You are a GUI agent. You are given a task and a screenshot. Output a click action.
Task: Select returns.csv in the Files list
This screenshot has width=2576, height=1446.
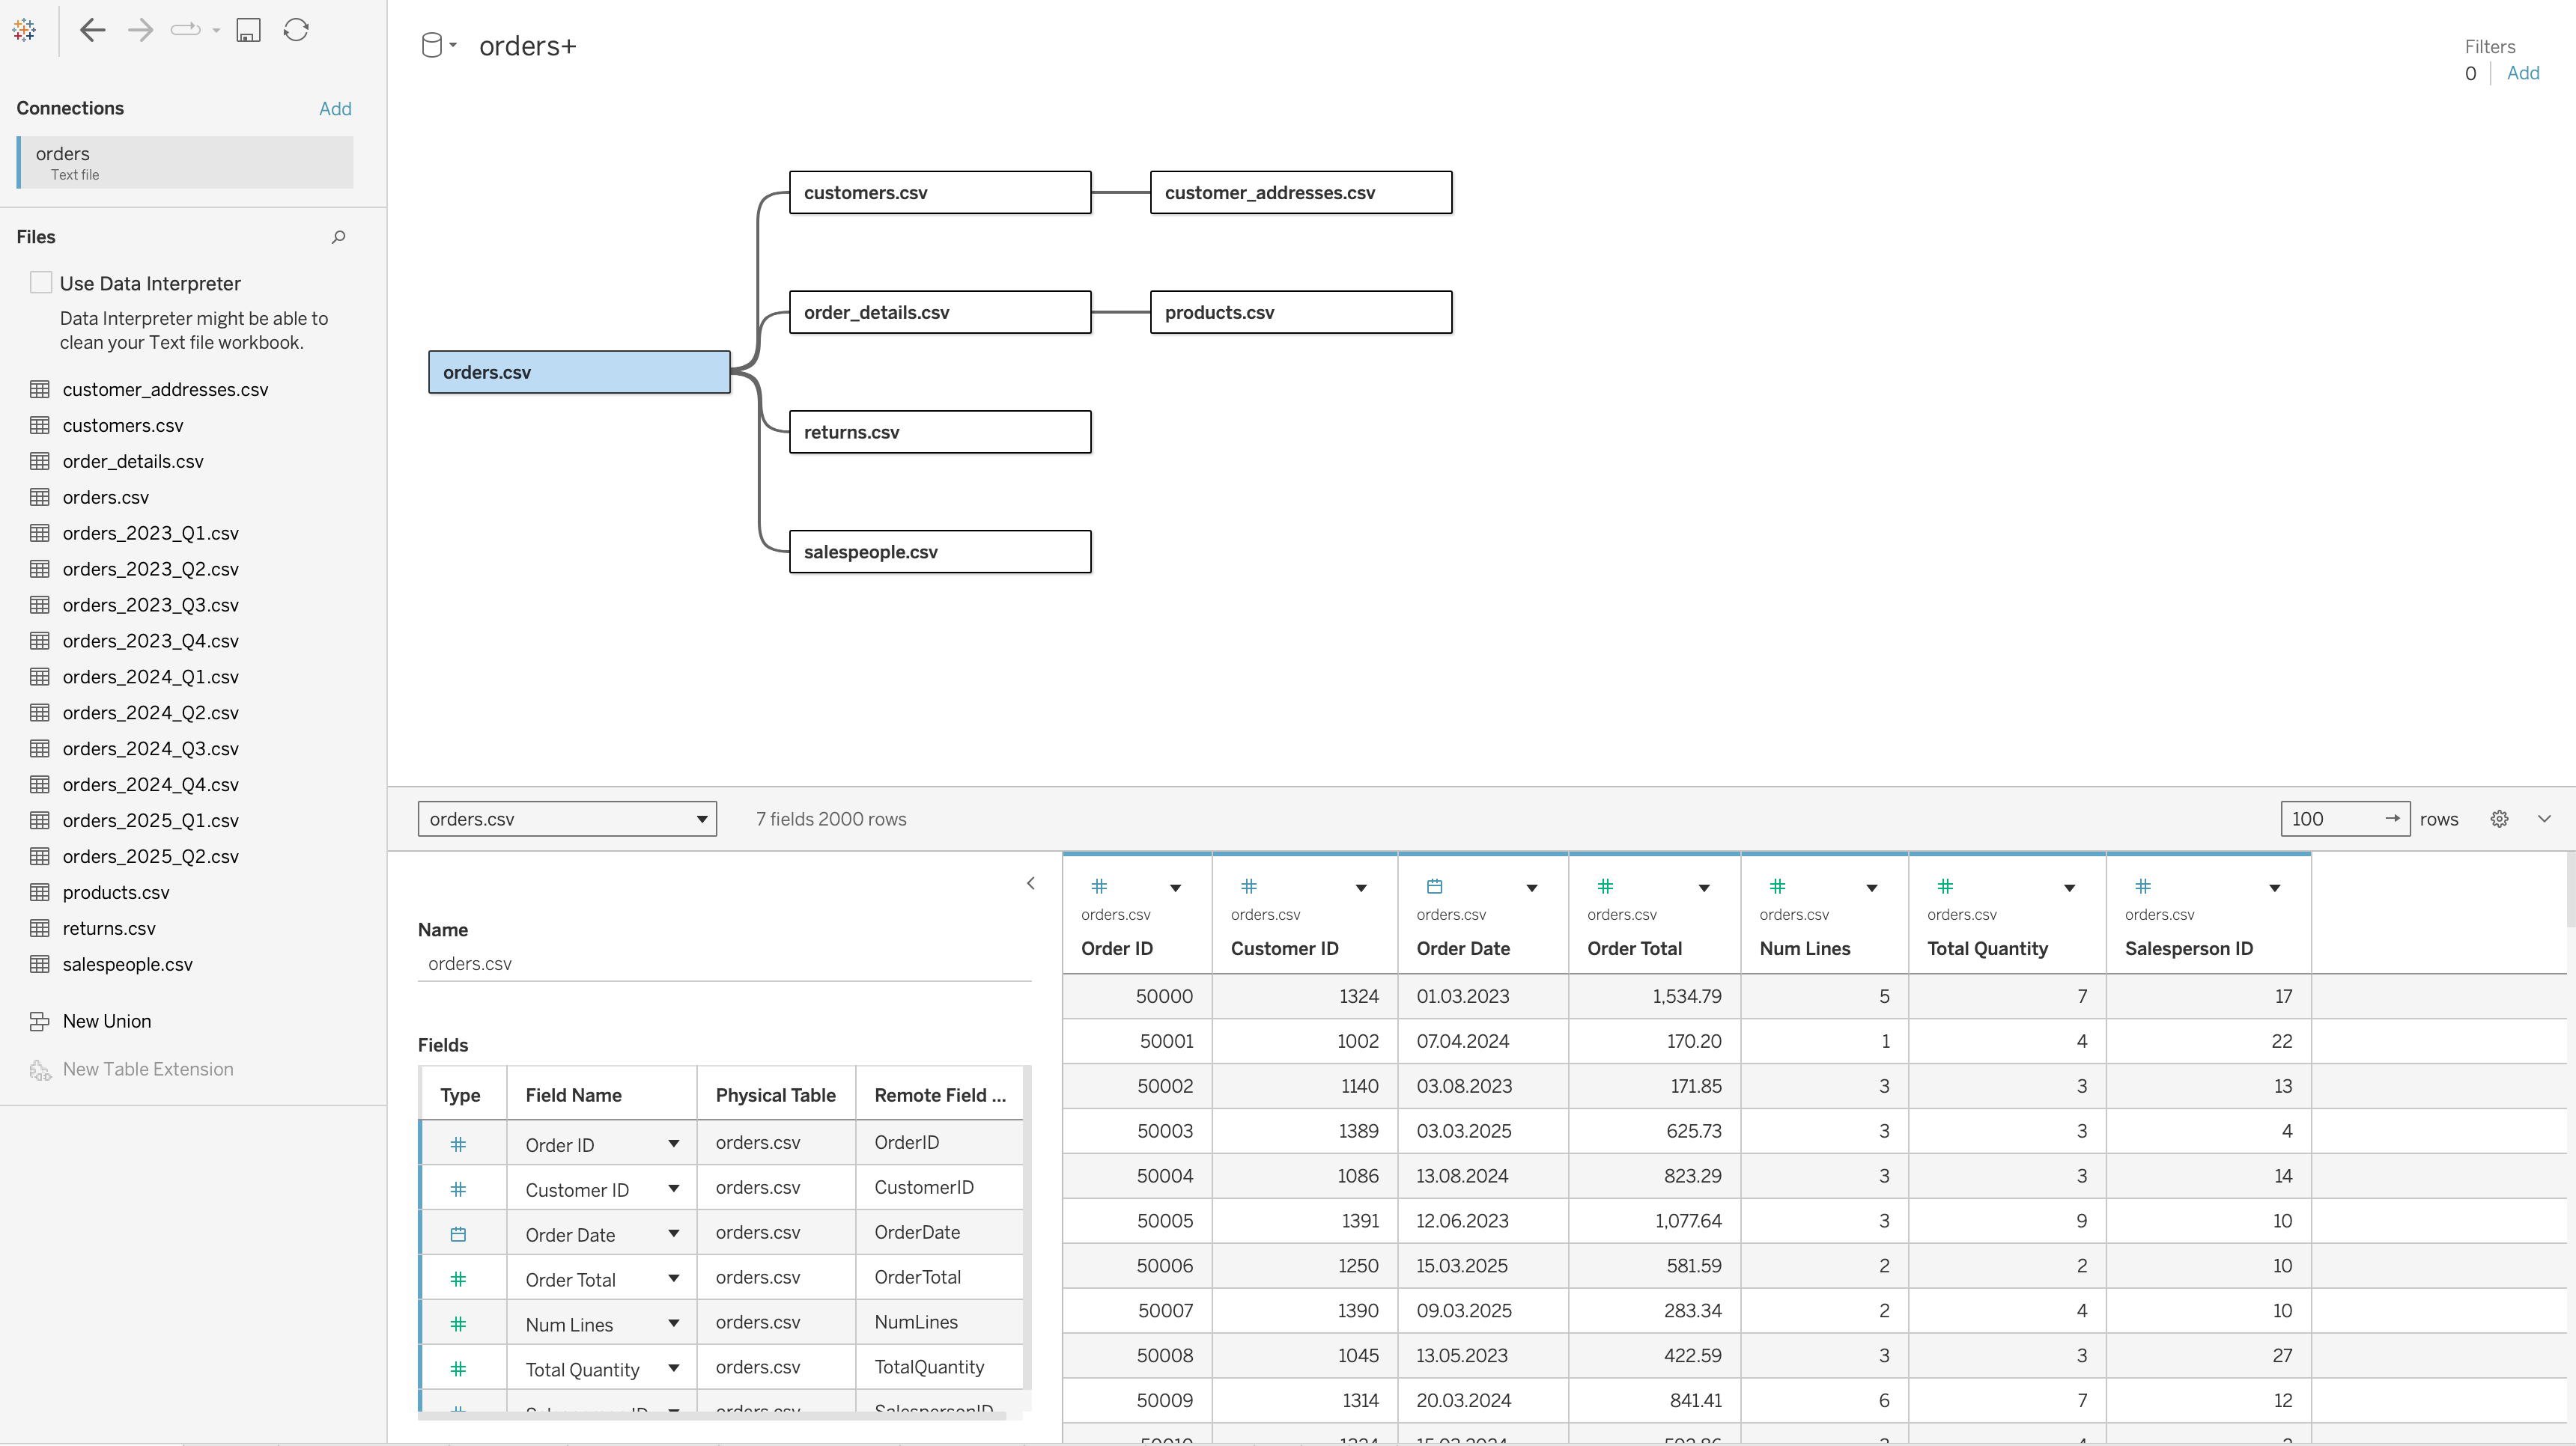pos(109,928)
